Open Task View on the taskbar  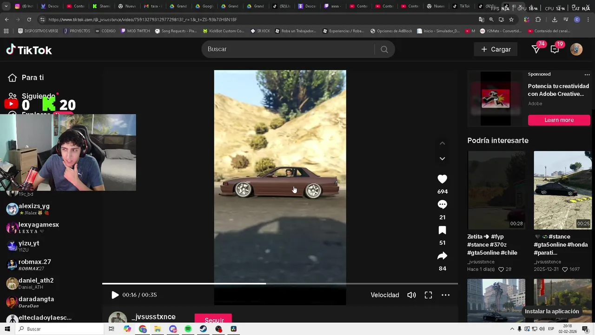click(112, 329)
